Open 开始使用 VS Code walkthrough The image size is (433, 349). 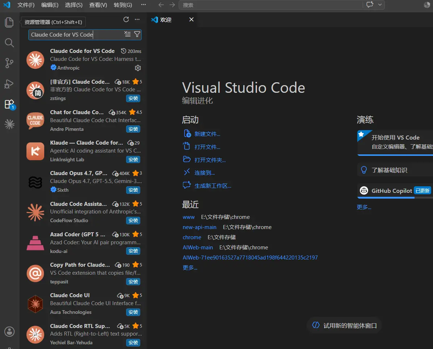pos(395,142)
